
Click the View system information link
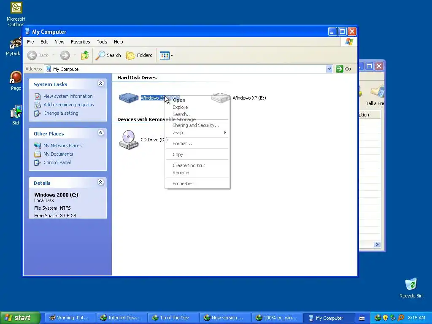click(68, 97)
